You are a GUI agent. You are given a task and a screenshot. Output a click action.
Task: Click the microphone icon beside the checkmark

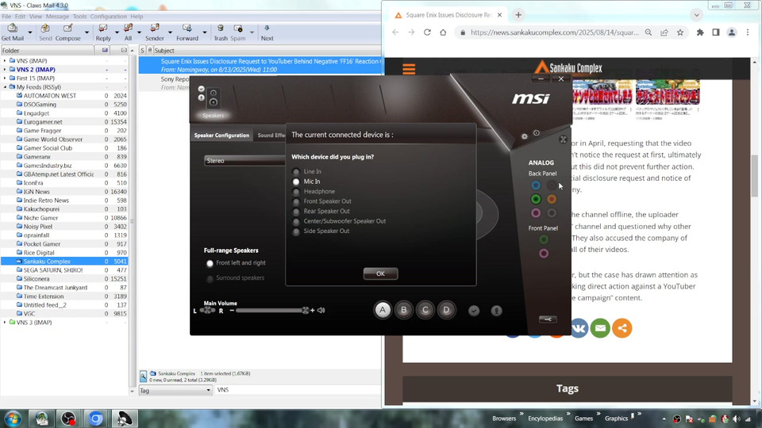(x=496, y=311)
